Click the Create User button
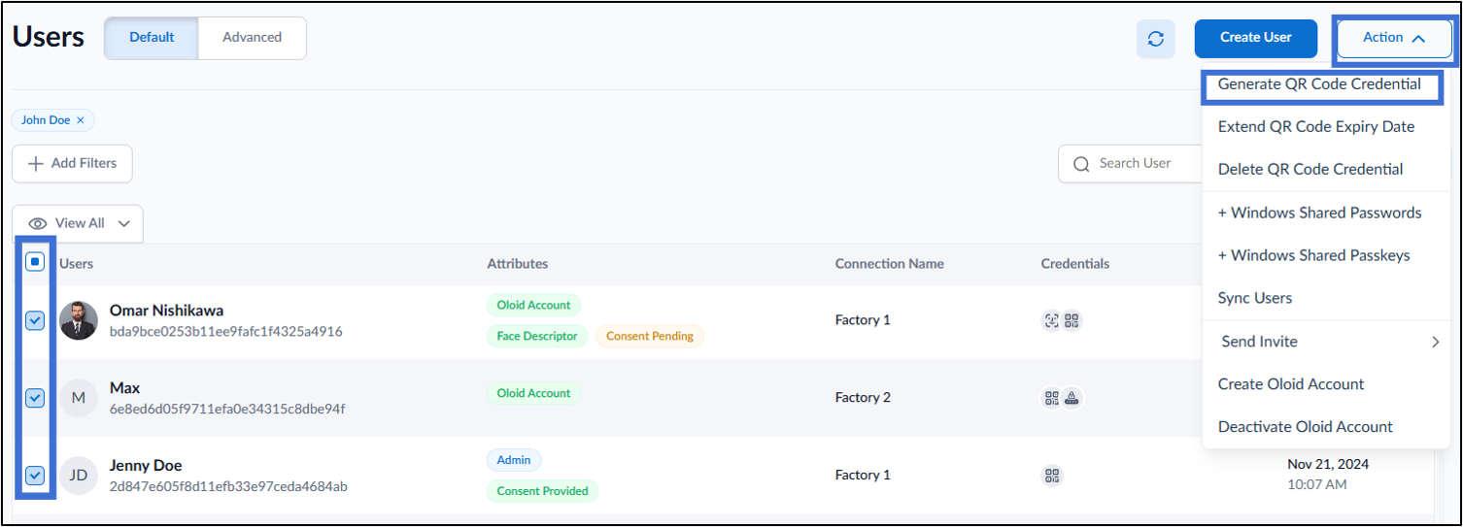The image size is (1463, 527). tap(1256, 38)
